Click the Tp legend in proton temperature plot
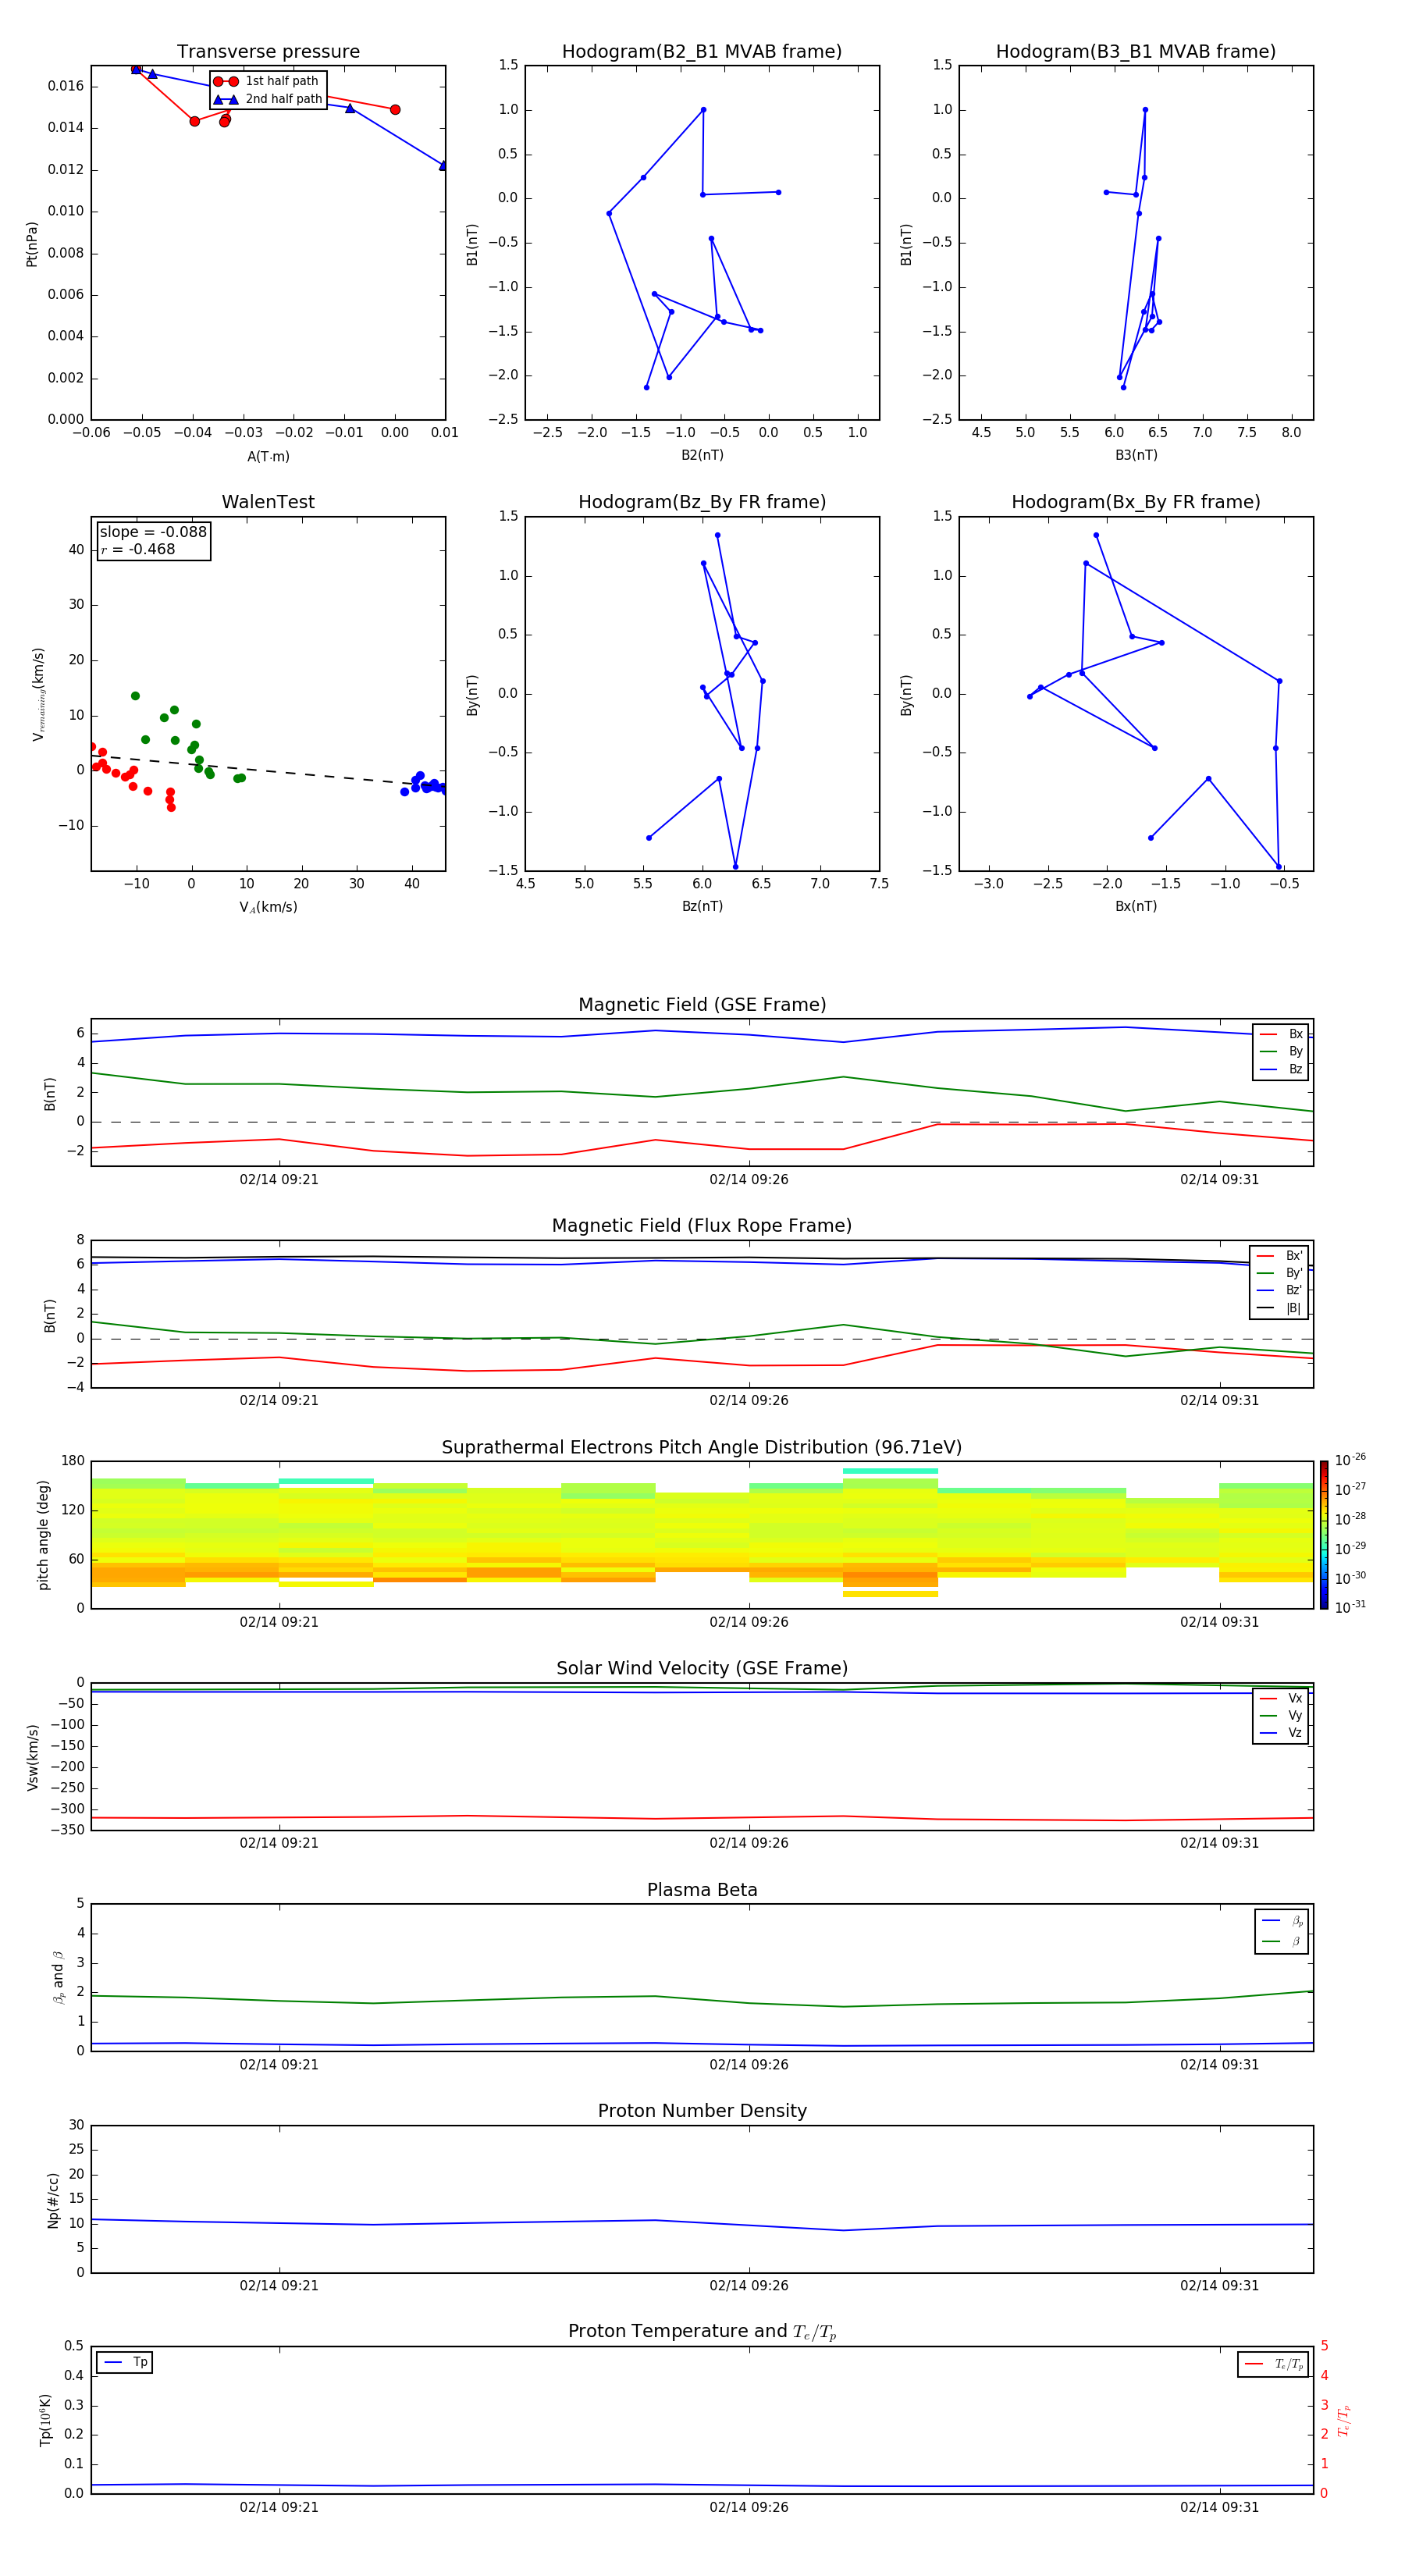Image resolution: width=1405 pixels, height=2576 pixels. (125, 2363)
